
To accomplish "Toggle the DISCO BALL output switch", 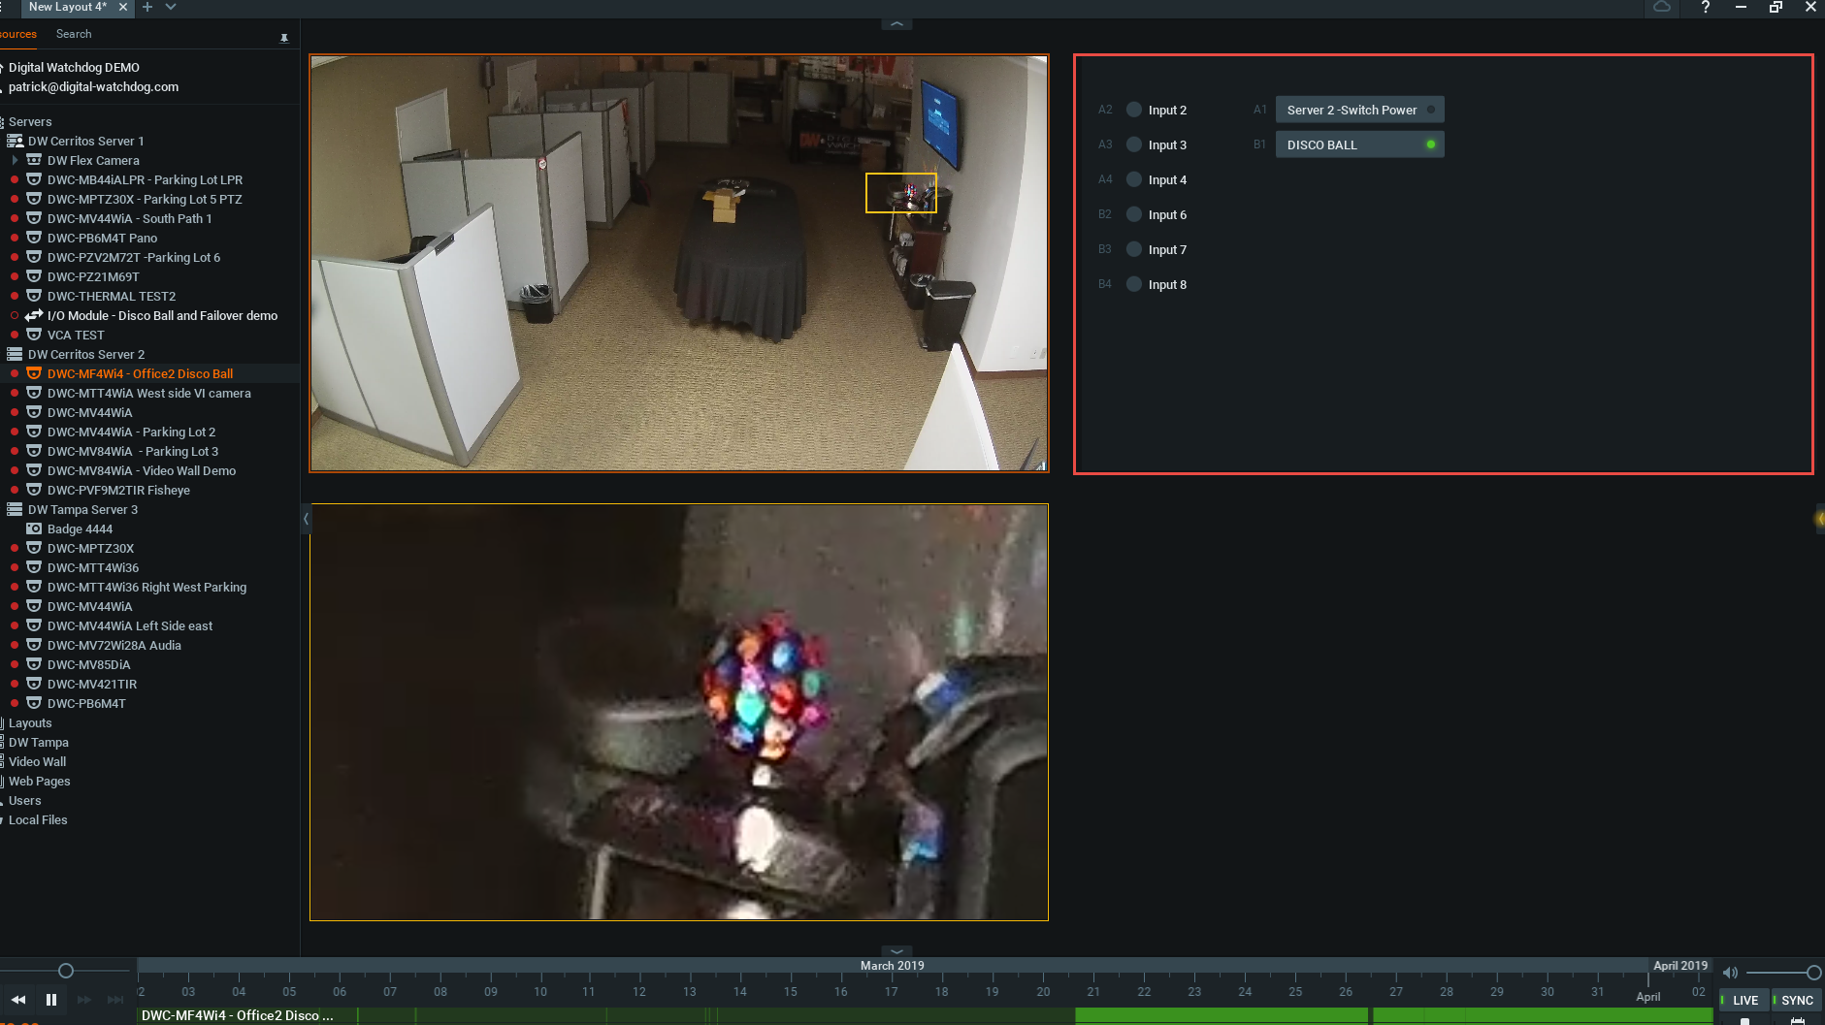I will (1358, 144).
